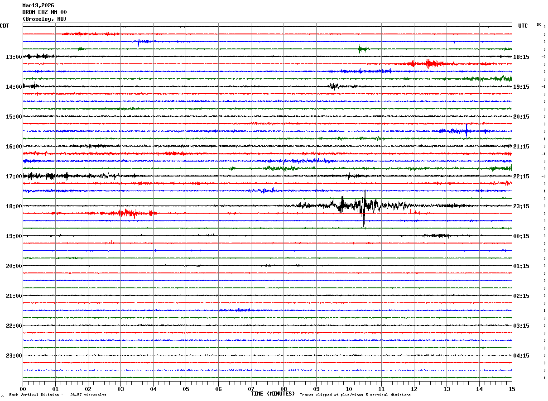Click minute tick 00 on bottom axis
The height and width of the screenshot is (401, 548).
click(23, 389)
